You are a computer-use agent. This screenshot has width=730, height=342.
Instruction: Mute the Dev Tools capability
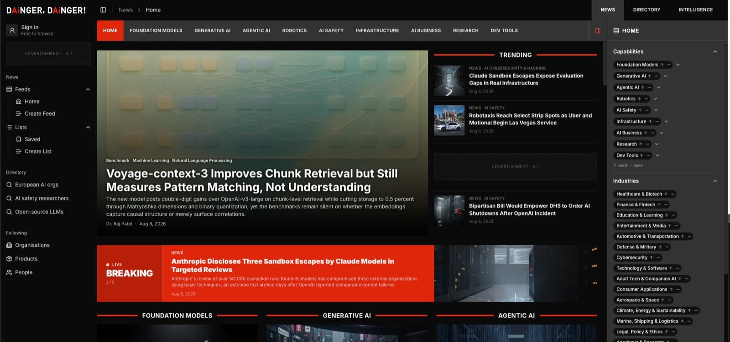coord(648,155)
